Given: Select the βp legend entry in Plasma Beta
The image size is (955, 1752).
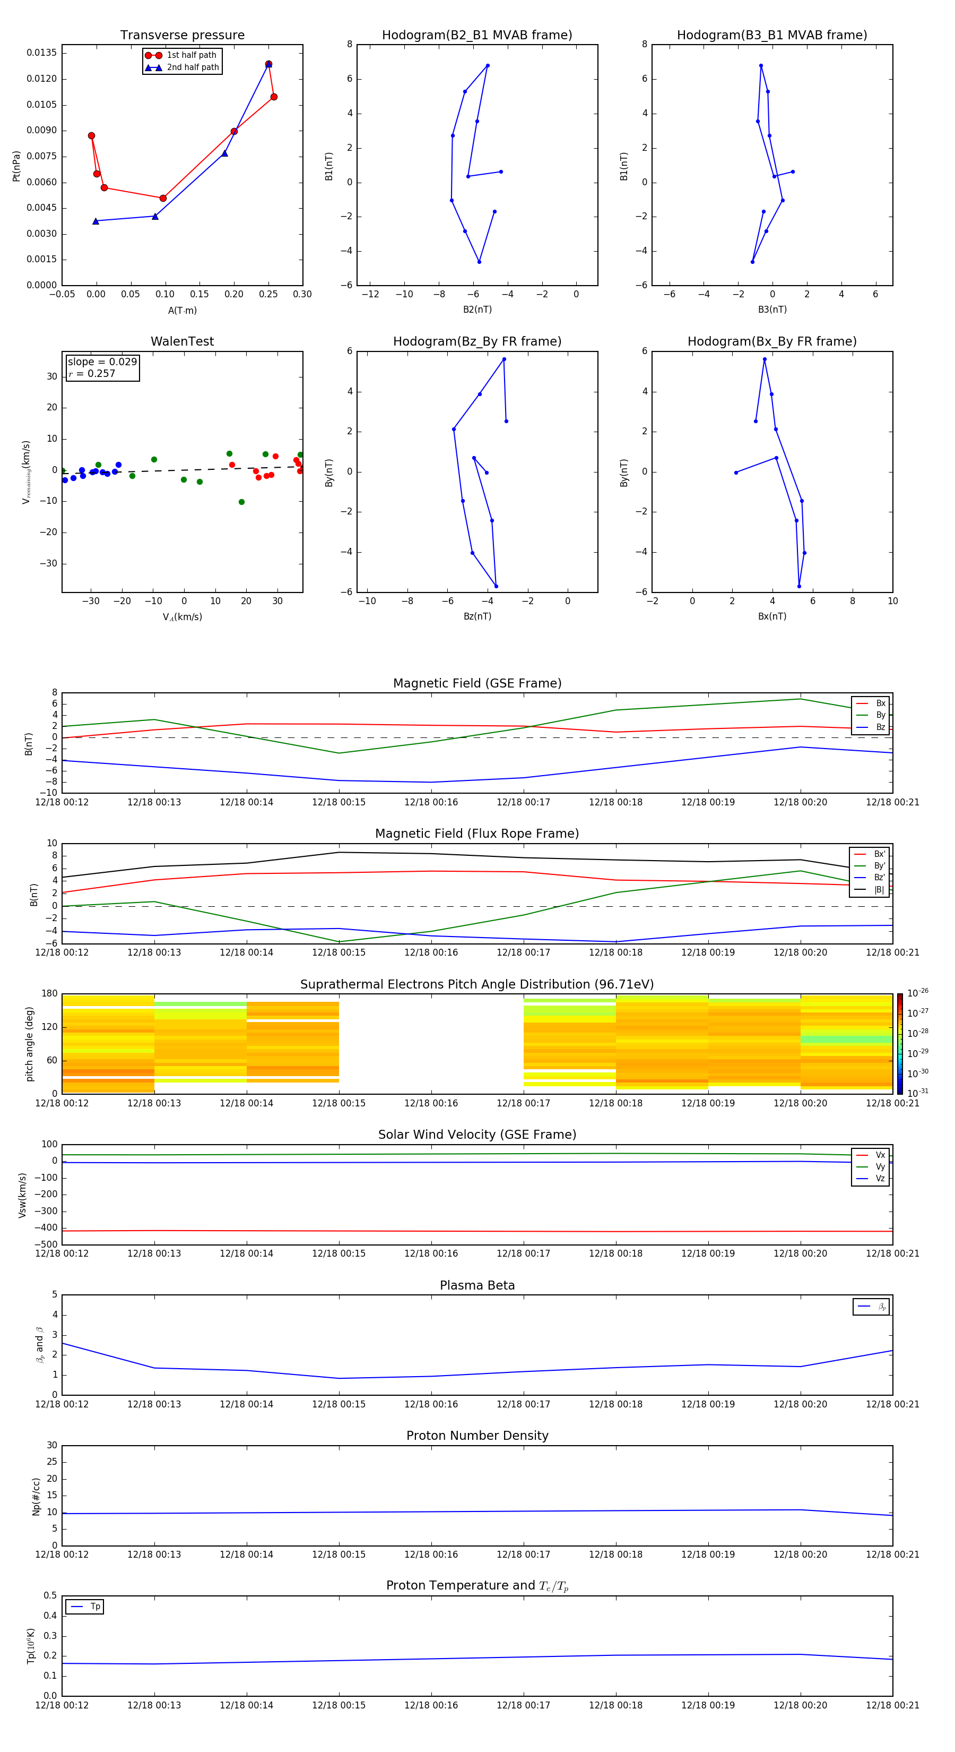Looking at the screenshot, I should click(871, 1307).
